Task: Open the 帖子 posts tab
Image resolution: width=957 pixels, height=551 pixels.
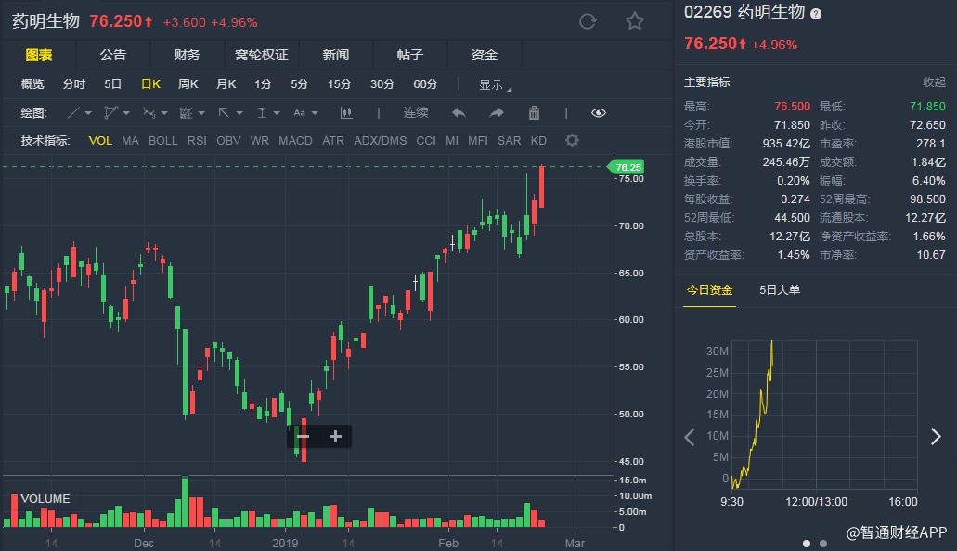Action: point(409,55)
